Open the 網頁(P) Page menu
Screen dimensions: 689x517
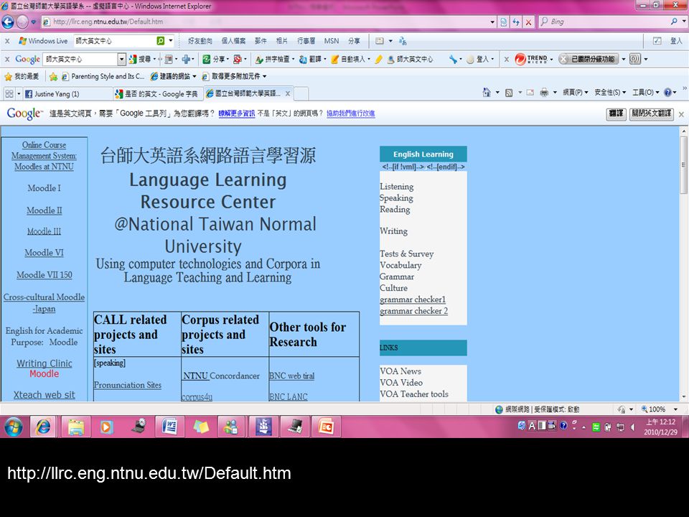click(x=575, y=93)
